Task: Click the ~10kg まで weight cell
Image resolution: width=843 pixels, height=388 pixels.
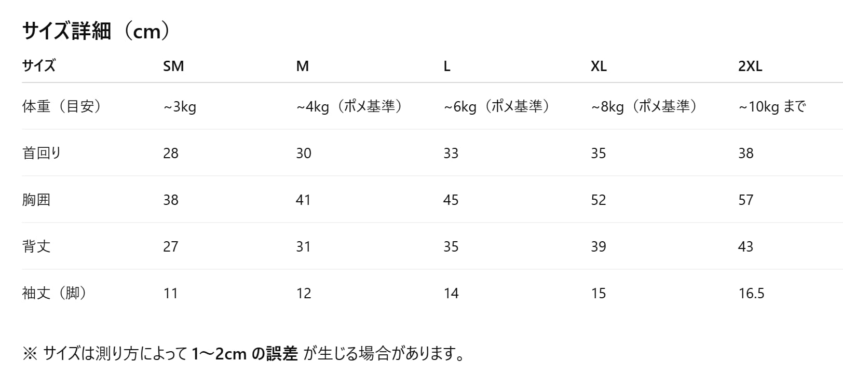Action: point(772,107)
